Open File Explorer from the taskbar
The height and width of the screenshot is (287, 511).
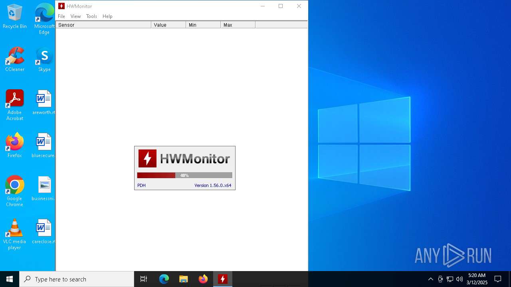[x=184, y=279]
